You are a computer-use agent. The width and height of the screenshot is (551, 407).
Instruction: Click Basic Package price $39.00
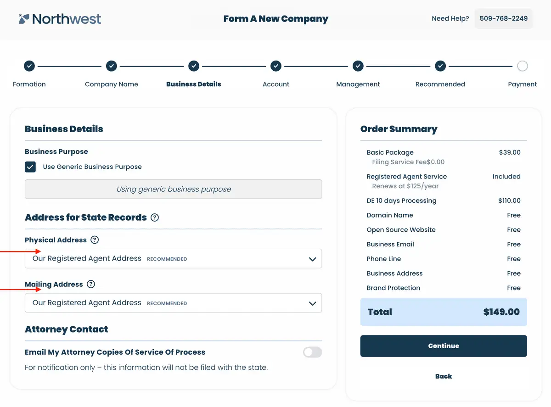click(x=510, y=152)
